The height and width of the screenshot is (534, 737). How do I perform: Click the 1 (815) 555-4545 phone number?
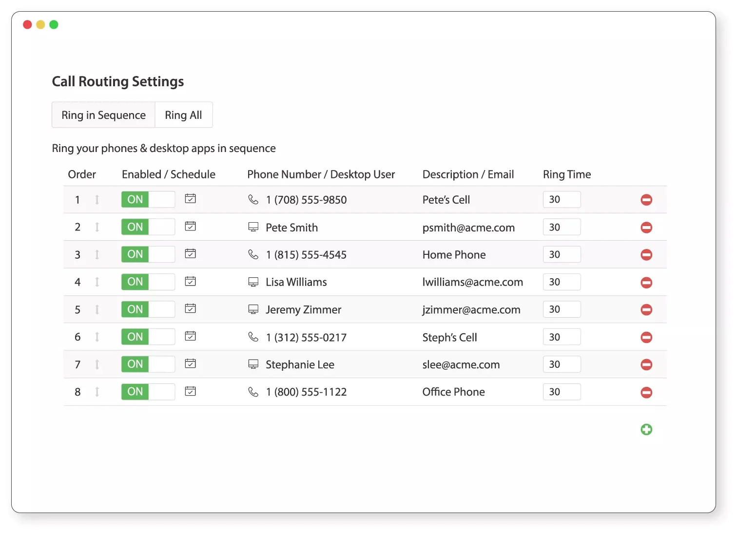click(306, 255)
